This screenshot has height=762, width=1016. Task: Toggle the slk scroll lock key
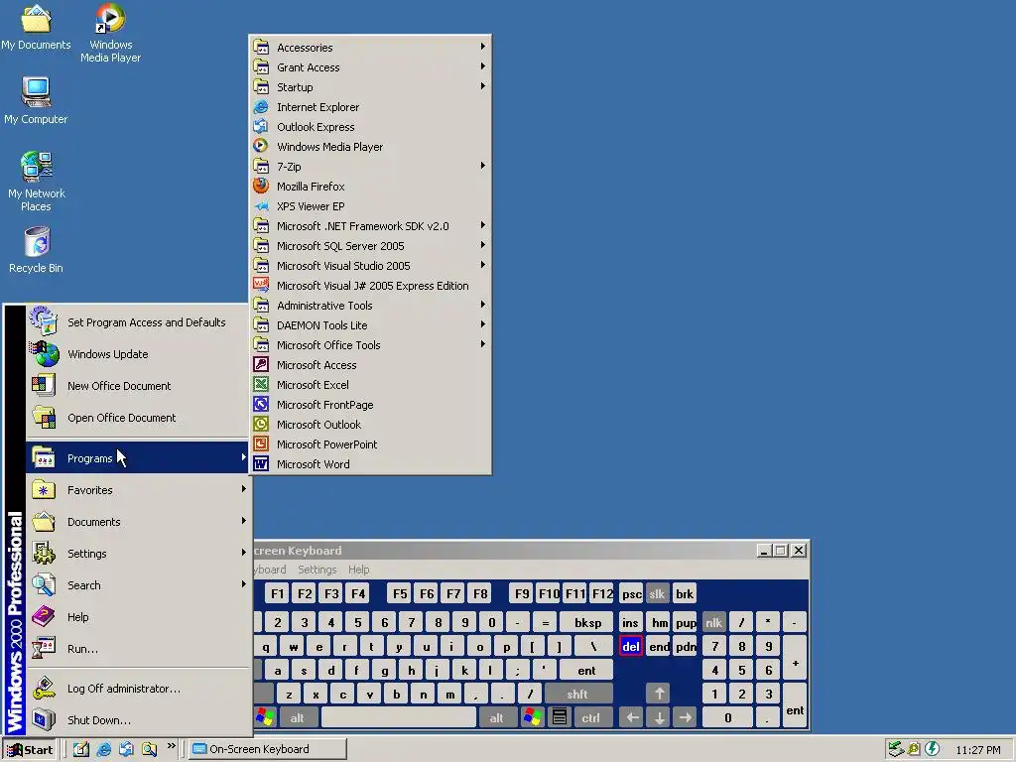pyautogui.click(x=657, y=593)
